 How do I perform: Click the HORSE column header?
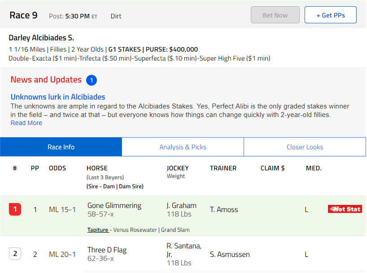pos(97,168)
